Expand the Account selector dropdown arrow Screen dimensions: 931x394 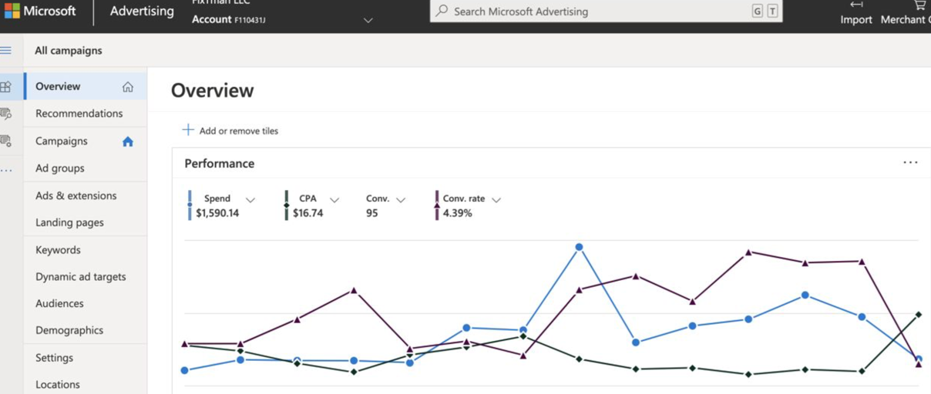tap(368, 20)
